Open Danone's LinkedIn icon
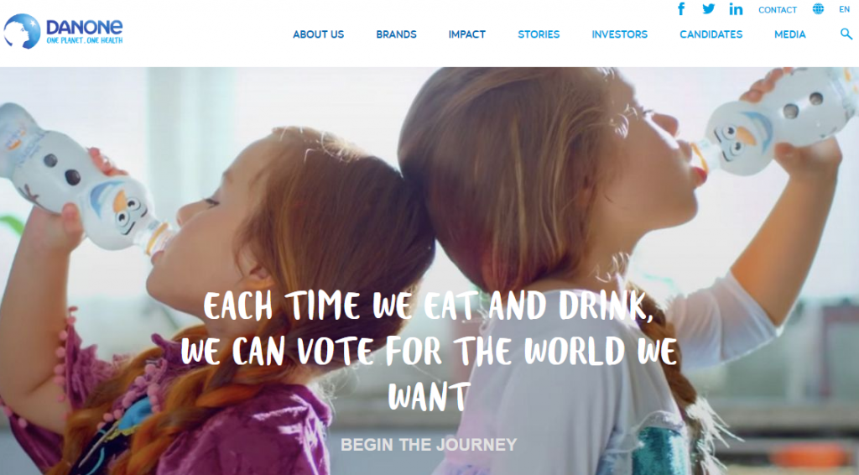The height and width of the screenshot is (475, 859). 736,8
